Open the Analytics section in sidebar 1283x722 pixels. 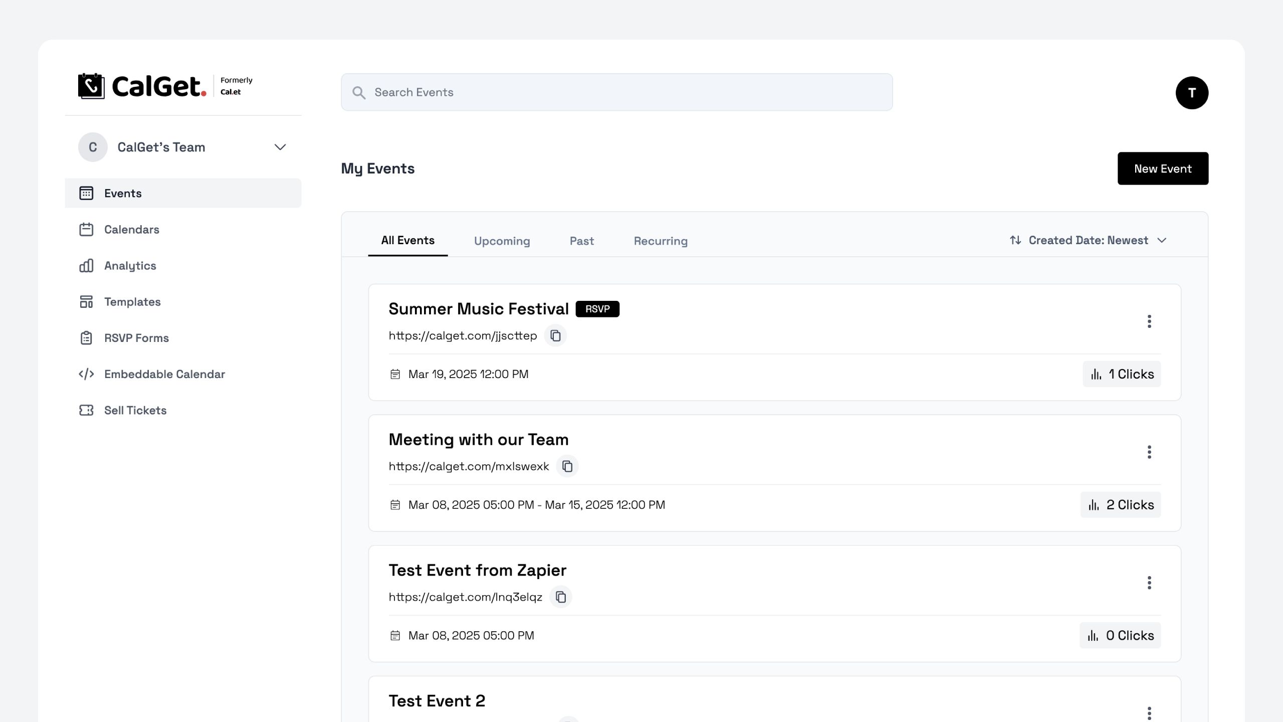click(129, 265)
